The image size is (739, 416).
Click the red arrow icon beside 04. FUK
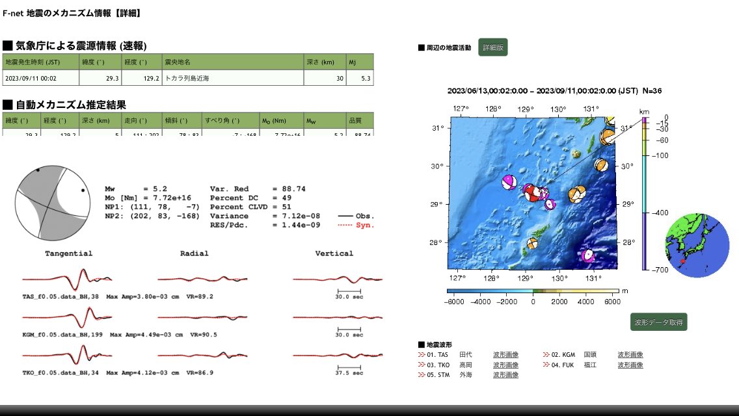pos(546,365)
